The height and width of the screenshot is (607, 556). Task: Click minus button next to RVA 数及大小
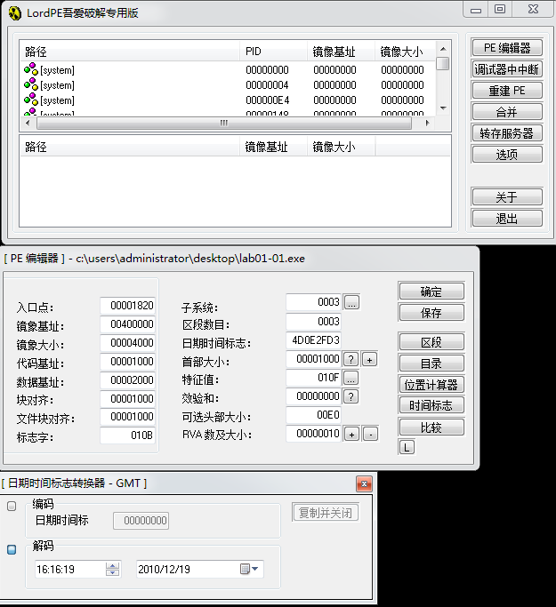click(x=370, y=434)
